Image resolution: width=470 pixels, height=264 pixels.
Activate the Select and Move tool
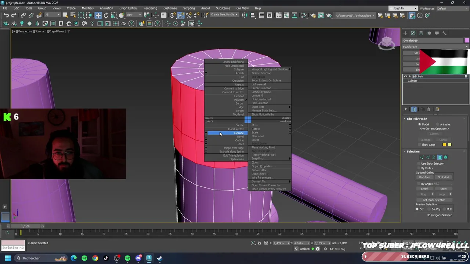coord(98,15)
